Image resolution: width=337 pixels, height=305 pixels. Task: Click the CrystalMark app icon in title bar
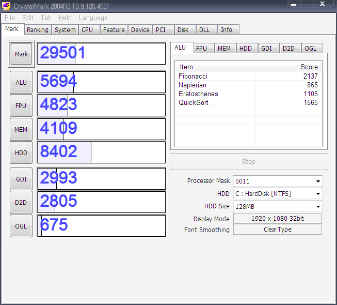tap(6, 6)
